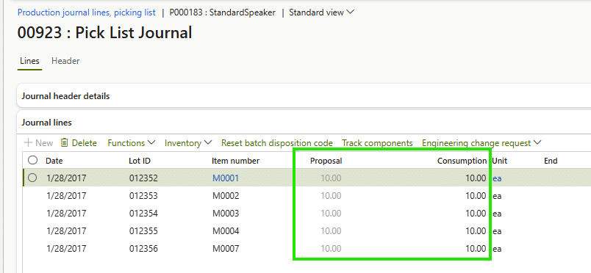Collapse the Journal header details section

click(65, 96)
